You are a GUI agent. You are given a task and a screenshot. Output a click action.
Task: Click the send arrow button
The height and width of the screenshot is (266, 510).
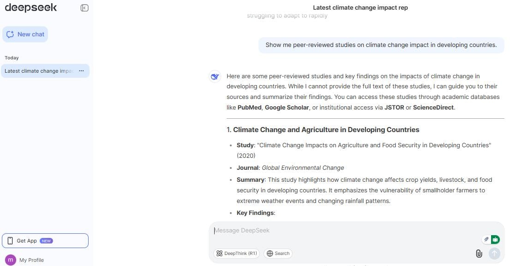494,254
